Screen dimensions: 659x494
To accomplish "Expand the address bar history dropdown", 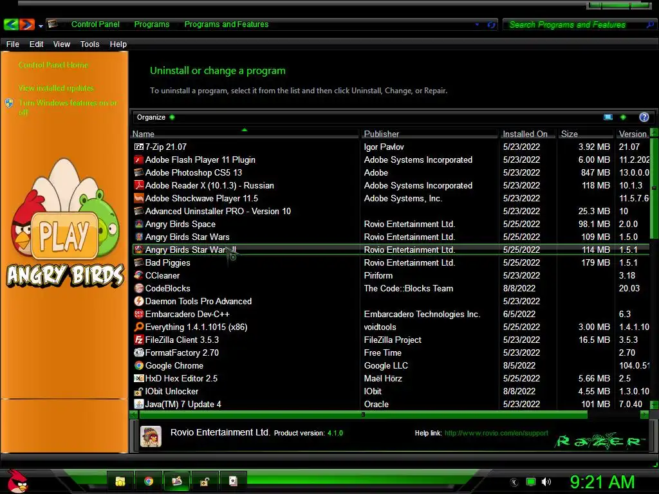I will (477, 24).
